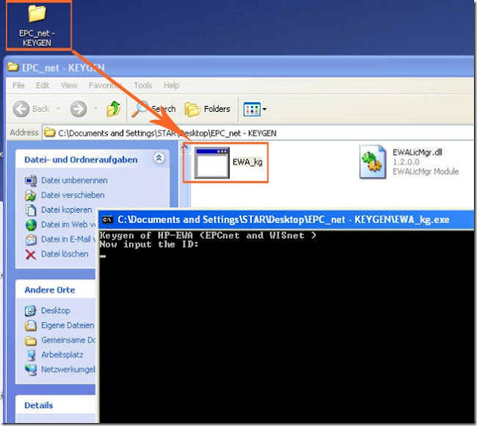
Task: Open the File menu in Explorer
Action: pos(19,85)
